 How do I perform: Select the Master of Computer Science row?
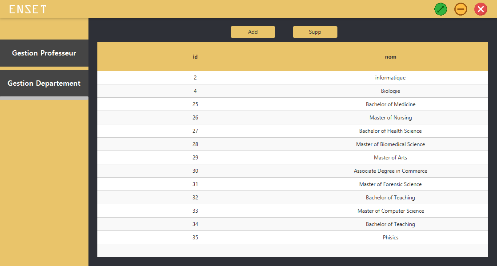click(293, 210)
